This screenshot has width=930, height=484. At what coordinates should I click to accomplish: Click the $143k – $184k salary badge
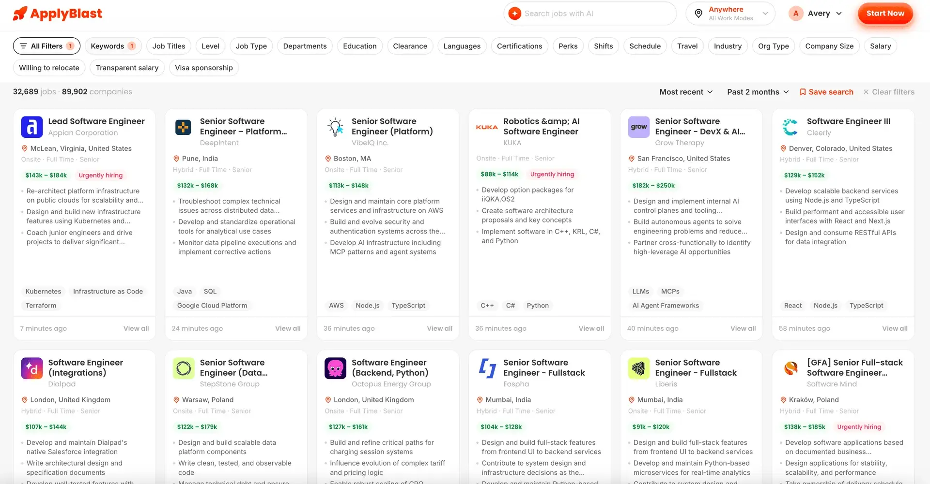[x=46, y=176]
